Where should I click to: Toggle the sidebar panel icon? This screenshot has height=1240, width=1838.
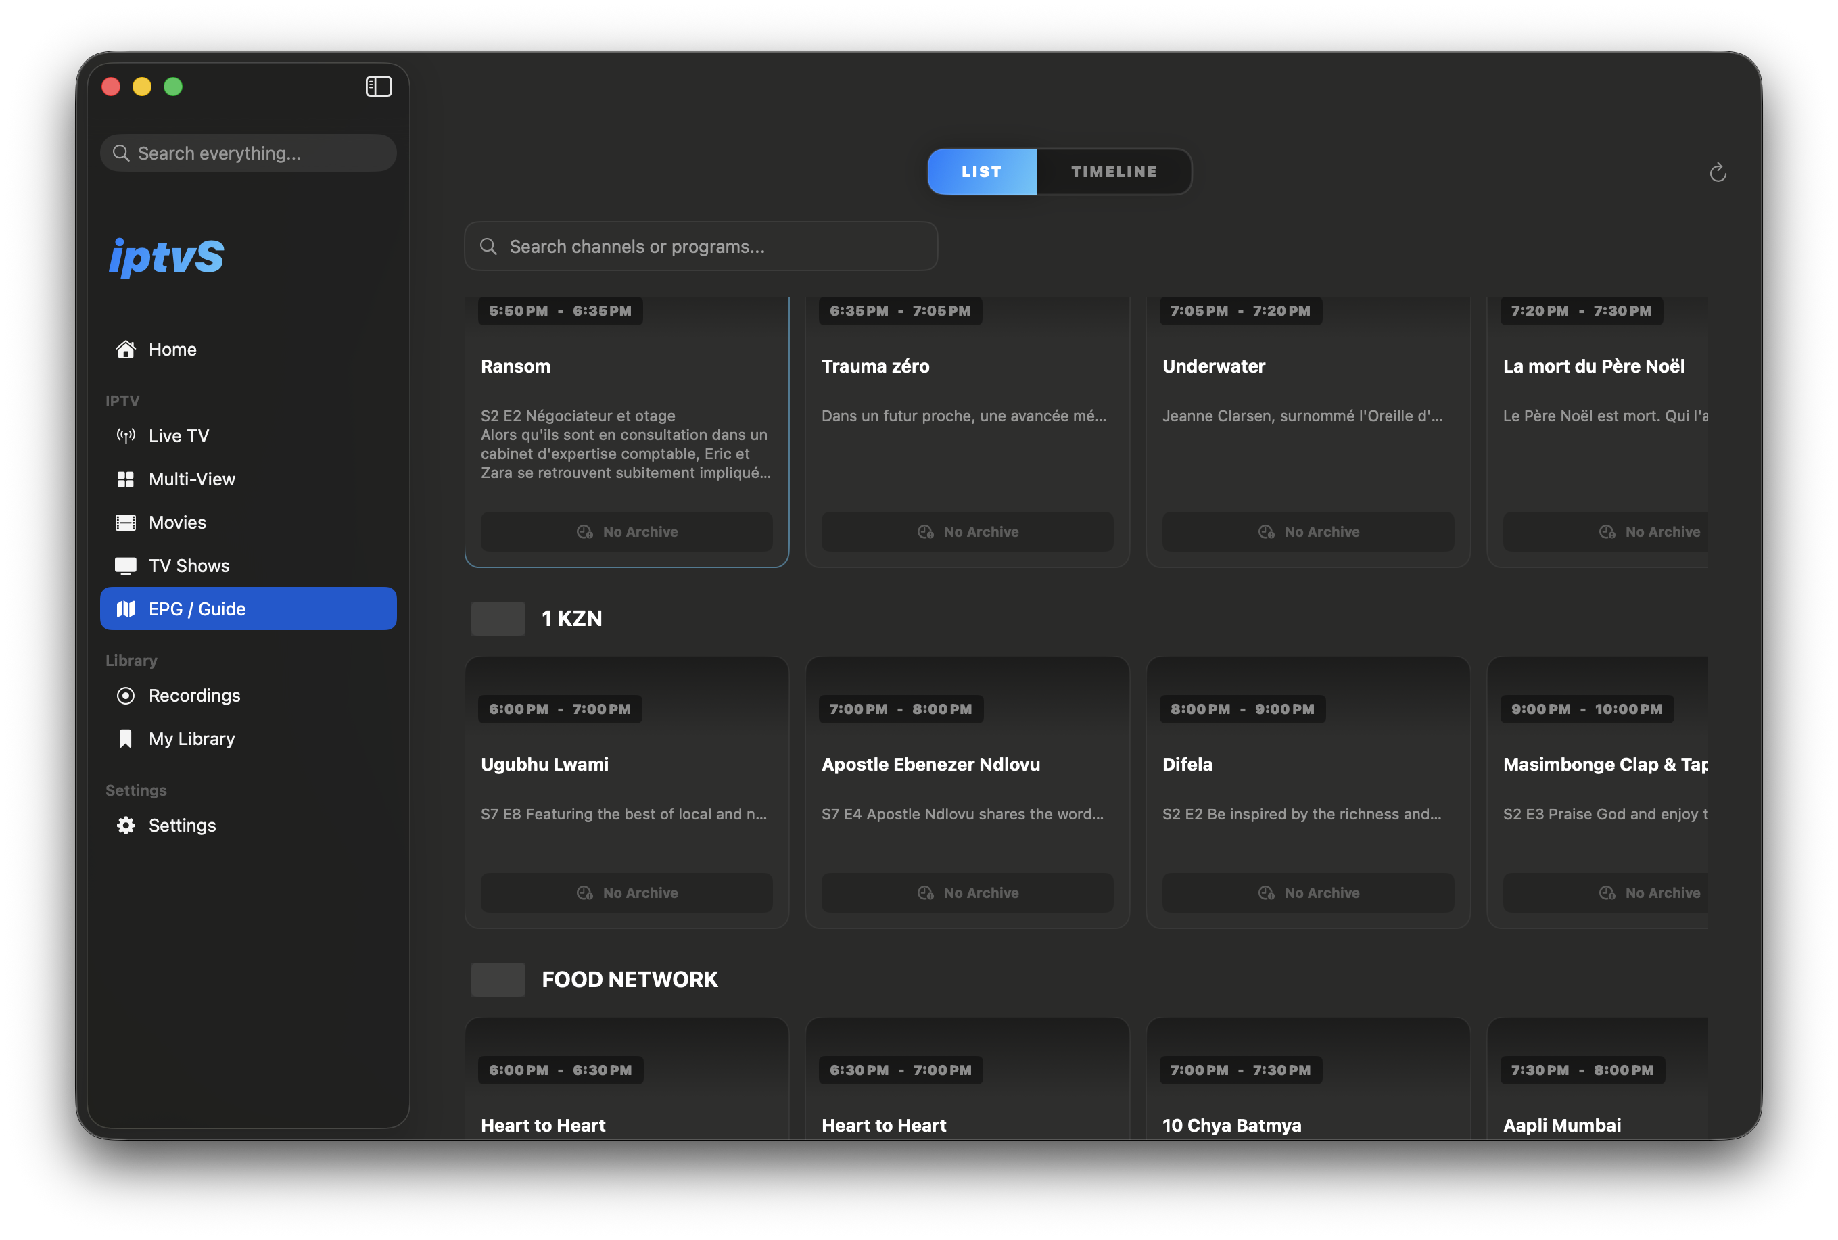click(x=378, y=86)
